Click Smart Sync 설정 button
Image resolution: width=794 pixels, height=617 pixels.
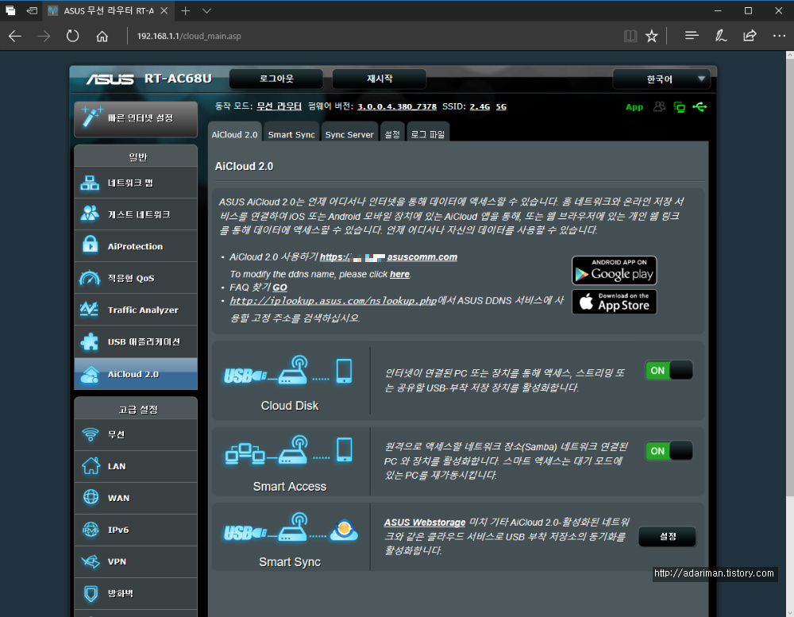coord(668,537)
